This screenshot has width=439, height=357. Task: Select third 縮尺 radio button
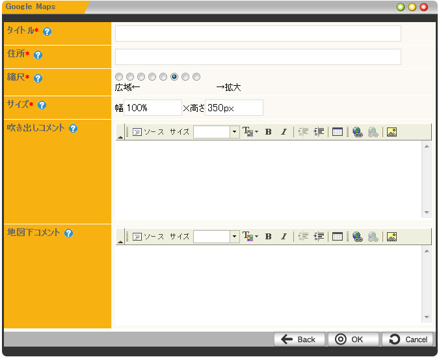point(141,77)
